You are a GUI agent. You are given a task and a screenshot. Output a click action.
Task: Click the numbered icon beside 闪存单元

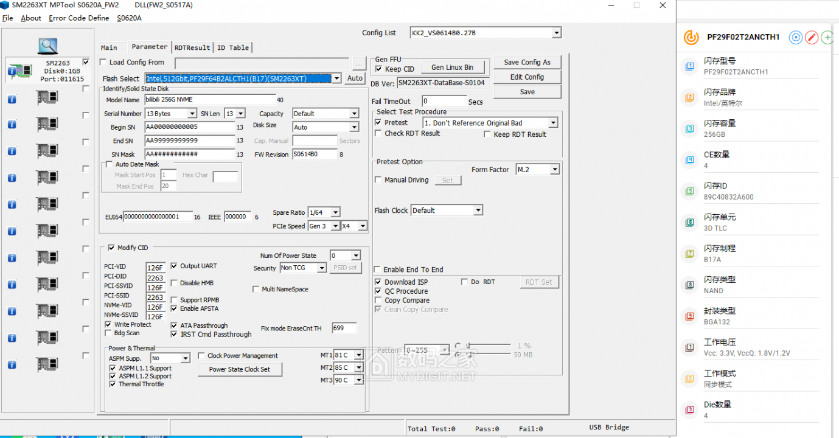point(690,223)
